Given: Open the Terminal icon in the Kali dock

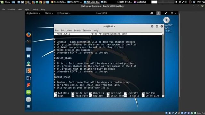Looking at the screenshot, I should point(29,42).
